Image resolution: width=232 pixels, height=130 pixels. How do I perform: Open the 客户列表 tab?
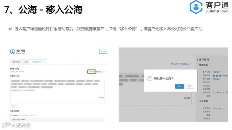(16, 62)
